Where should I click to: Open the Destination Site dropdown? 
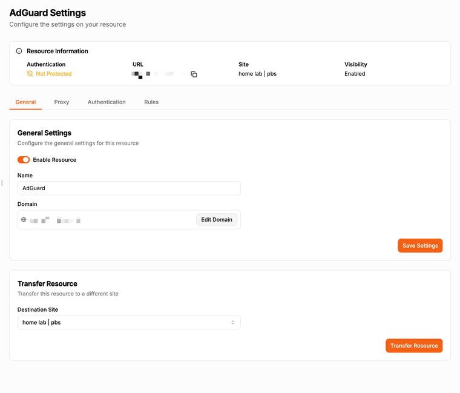[x=129, y=323]
